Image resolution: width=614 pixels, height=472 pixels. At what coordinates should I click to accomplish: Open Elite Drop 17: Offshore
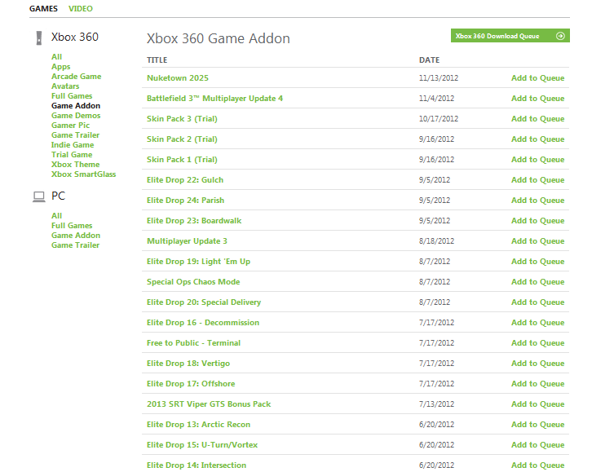pos(191,383)
